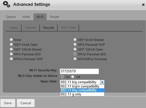The width and height of the screenshot is (146, 108).
Task: Save the Wi-Fi security settings
Action: click(8, 103)
